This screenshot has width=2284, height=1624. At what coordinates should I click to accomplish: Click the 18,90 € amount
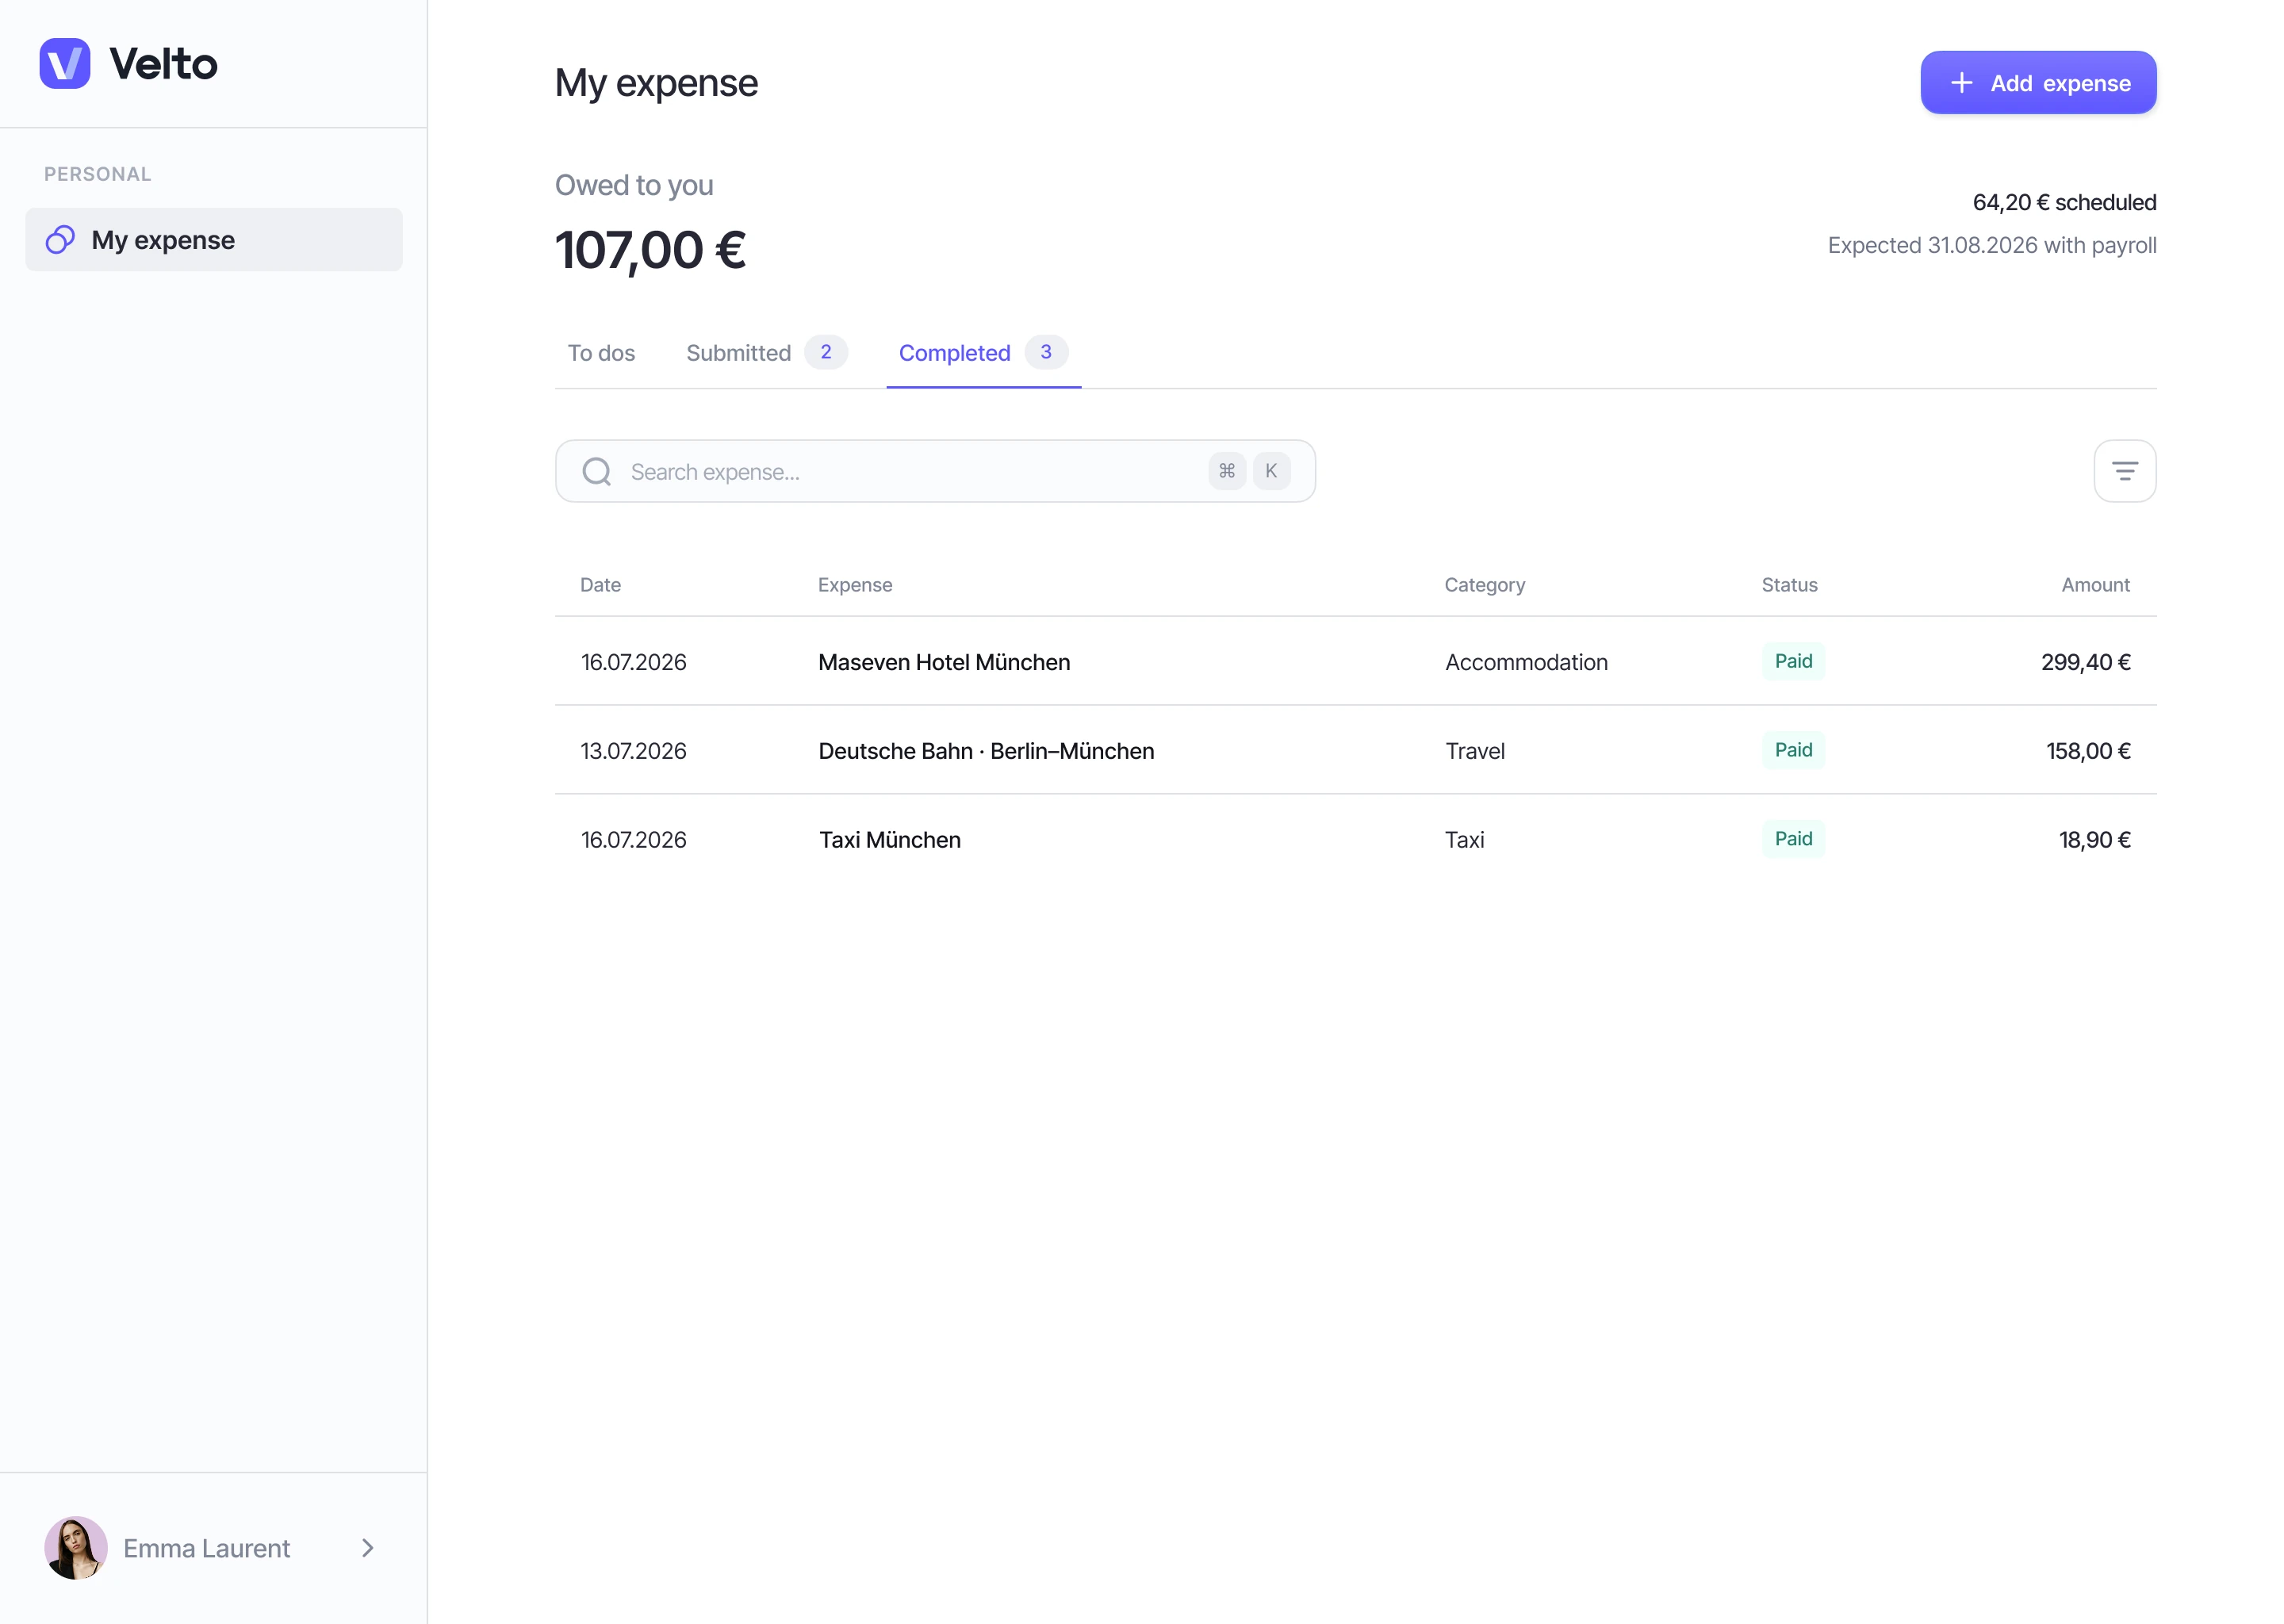click(x=2094, y=840)
